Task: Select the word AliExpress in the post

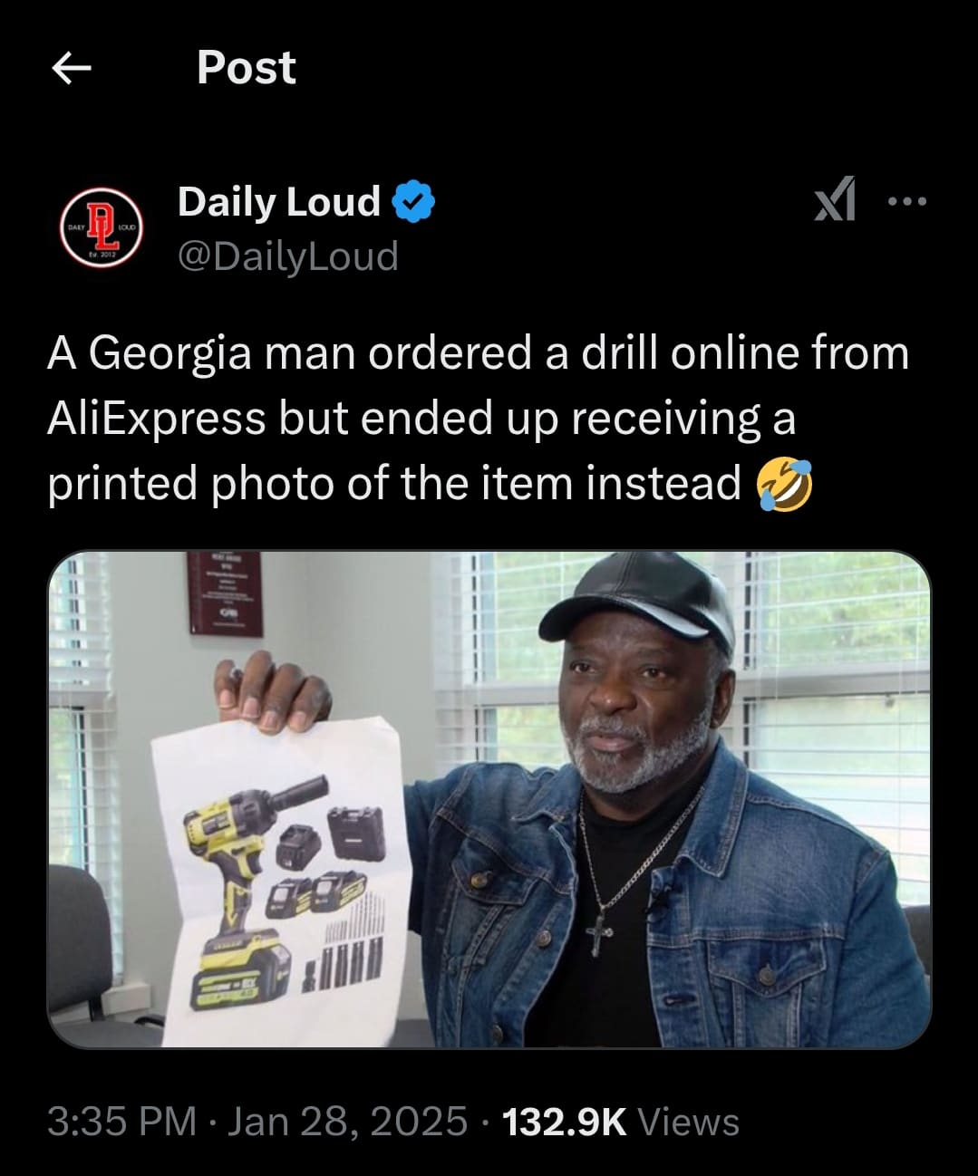Action: pyautogui.click(x=156, y=418)
